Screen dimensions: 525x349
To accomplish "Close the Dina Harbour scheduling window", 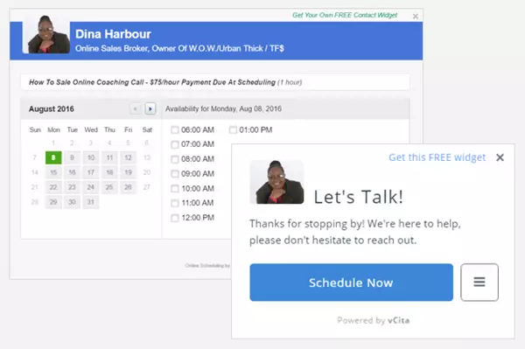I will pyautogui.click(x=416, y=16).
